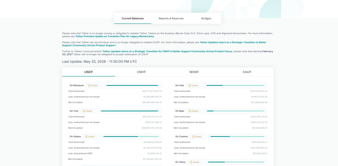Image resolution: width=338 pixels, height=166 pixels.
Task: Select Cosmos unissued value -$101,997,965.05
Action: pos(259,148)
